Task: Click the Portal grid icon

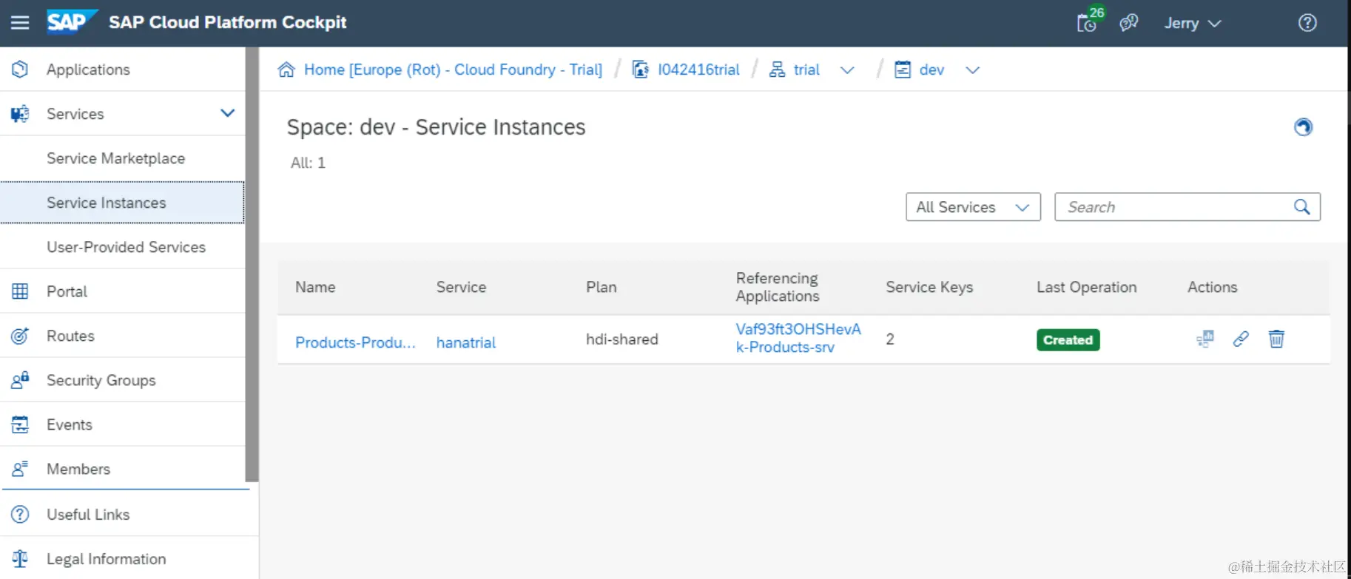Action: [x=20, y=291]
